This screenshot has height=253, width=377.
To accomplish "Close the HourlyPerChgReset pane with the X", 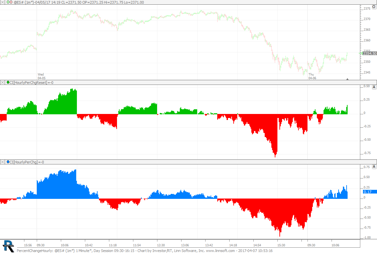I will click(3, 82).
